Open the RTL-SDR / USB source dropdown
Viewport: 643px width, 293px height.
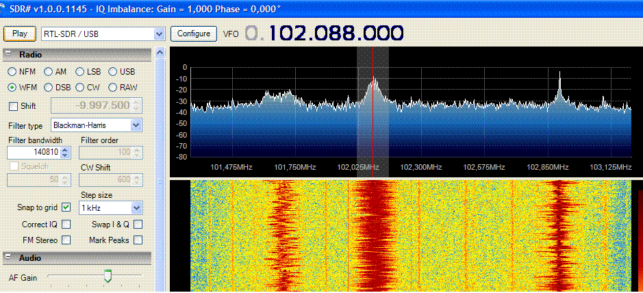click(x=160, y=34)
